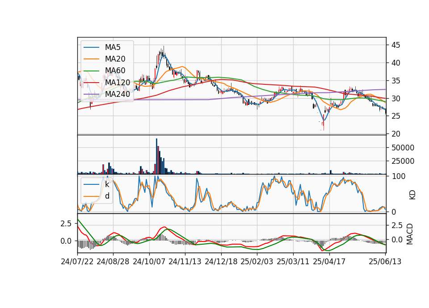Click the price axis value 45
The height and width of the screenshot is (308, 429).
tap(395, 45)
